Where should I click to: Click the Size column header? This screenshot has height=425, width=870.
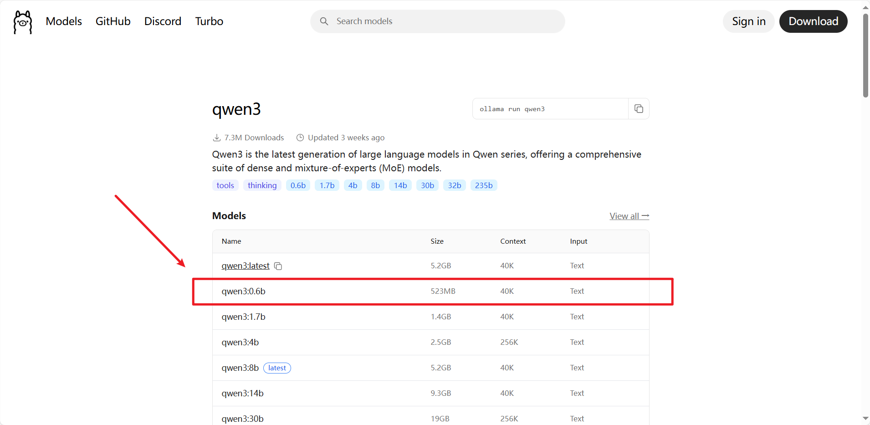click(x=437, y=241)
